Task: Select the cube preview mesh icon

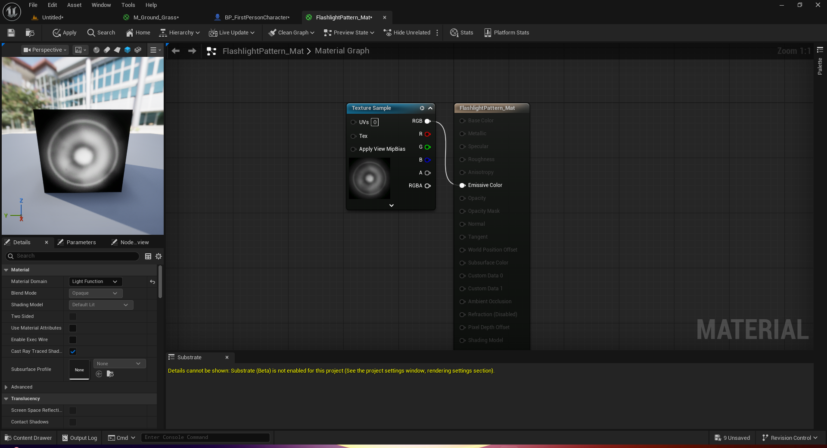Action: pos(127,50)
